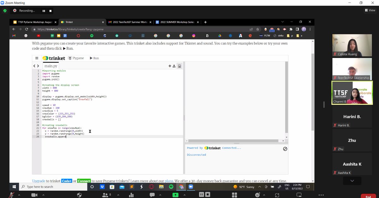Collapse the for loop at line 21
Viewport: 379px width, 198px height.
[40, 128]
